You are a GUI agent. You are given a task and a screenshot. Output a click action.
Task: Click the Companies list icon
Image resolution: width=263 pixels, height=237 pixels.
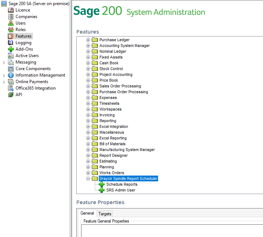point(11,17)
